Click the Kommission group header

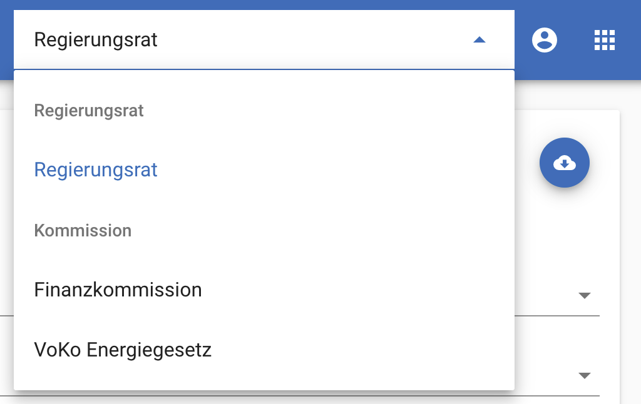[83, 231]
